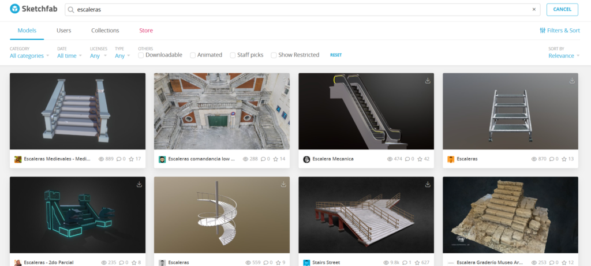The width and height of the screenshot is (591, 266).
Task: Click comment icon on Escalera Mecanica card
Action: (407, 159)
